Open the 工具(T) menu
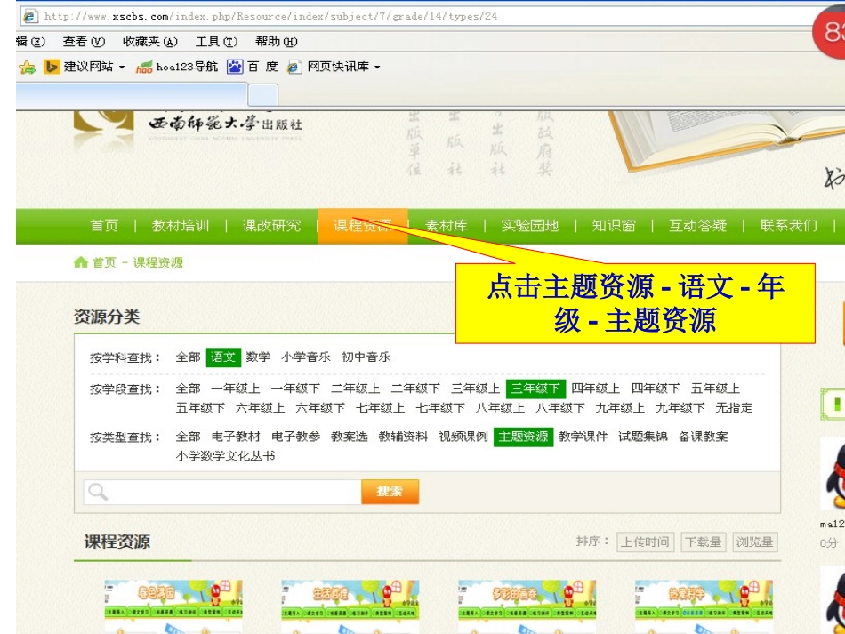 click(216, 42)
